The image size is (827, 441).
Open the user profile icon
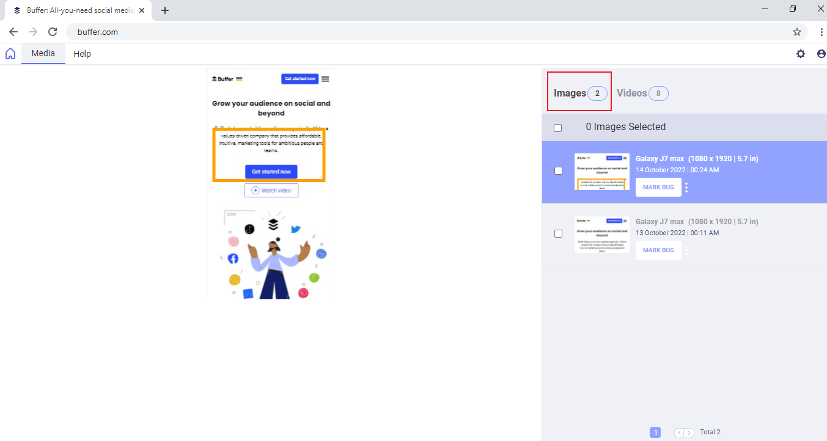[821, 54]
